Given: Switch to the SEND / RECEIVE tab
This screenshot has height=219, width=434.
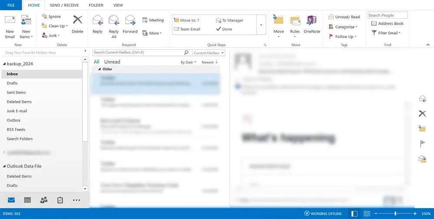Looking at the screenshot, I should 64,5.
